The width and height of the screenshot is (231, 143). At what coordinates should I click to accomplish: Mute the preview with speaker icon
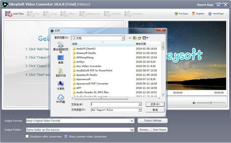[x=194, y=103]
